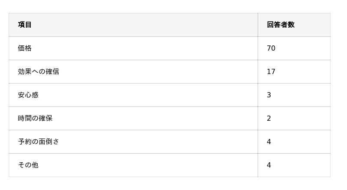The width and height of the screenshot is (347, 190).
Task: Click the value 70 for 価格
Action: 271,48
